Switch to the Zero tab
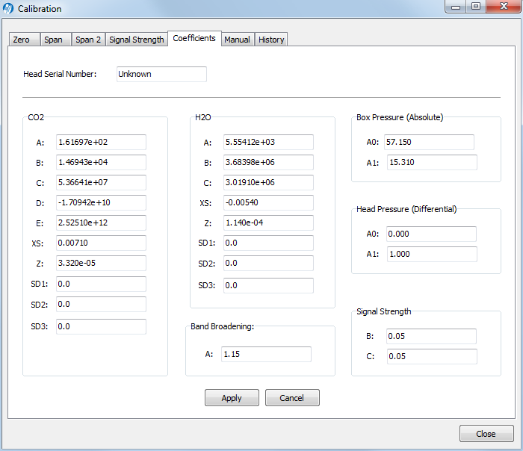Screen dimensions: 523x451 click(x=25, y=40)
